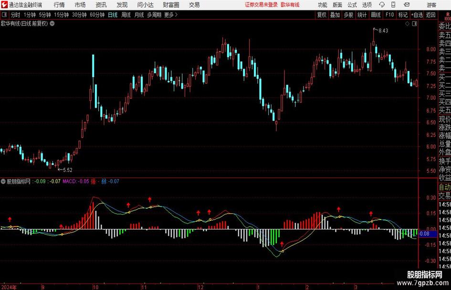The width and height of the screenshot is (451, 290).
Task: Open the 资讯 menu
Action: 101,5
